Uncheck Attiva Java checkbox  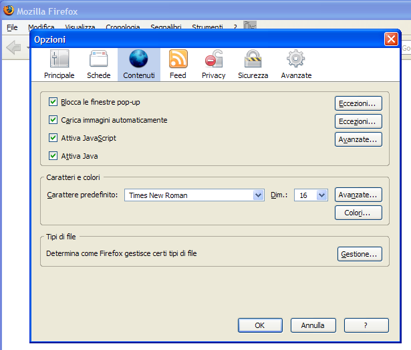click(53, 156)
